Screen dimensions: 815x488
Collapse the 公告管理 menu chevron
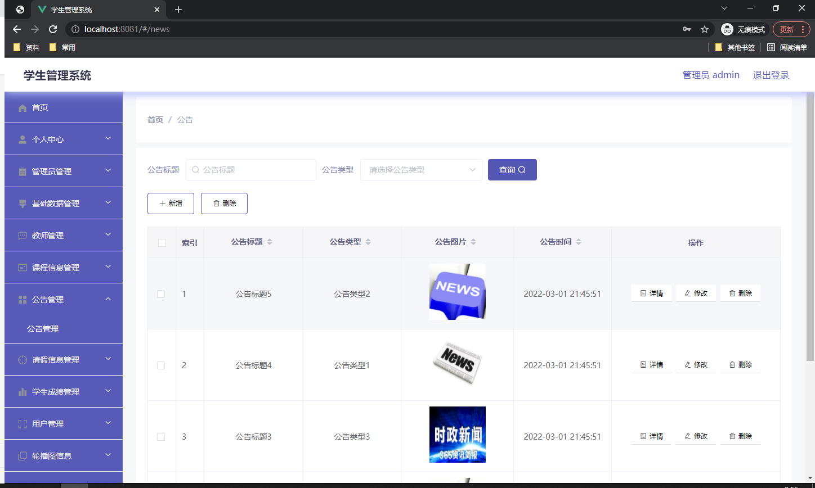(x=109, y=299)
